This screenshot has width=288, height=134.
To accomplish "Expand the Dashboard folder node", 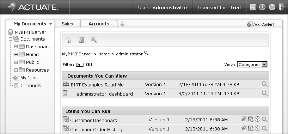I will pyautogui.click(x=16, y=47).
